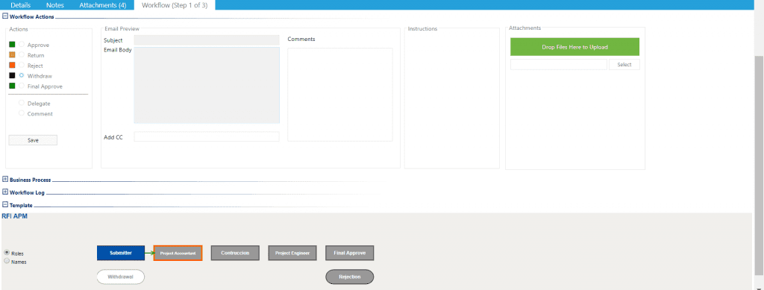This screenshot has height=290, width=764.
Task: Select the Roles view radio button
Action: 7,253
